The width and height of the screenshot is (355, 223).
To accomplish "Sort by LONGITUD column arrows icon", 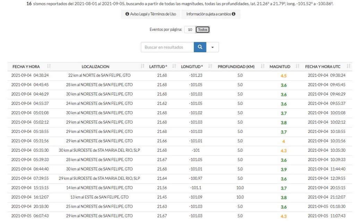I will [209, 66].
